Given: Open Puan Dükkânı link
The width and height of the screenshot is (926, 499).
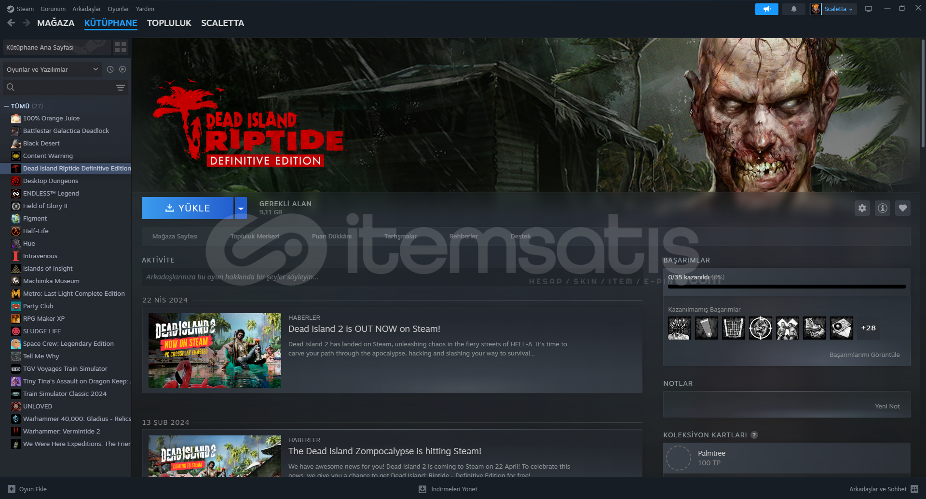Looking at the screenshot, I should pyautogui.click(x=332, y=236).
